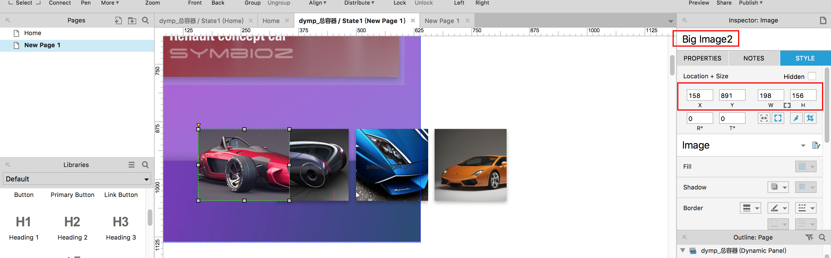This screenshot has width=831, height=258.
Task: Pop out the Inspector panel arrow icon
Action: [x=684, y=20]
